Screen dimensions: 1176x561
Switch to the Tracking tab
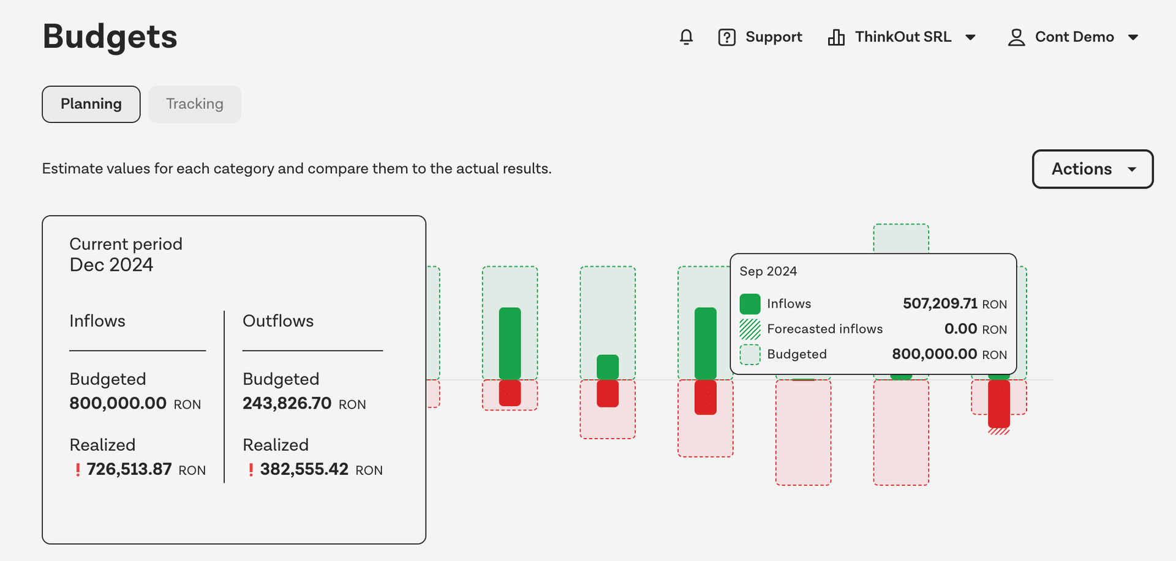click(x=194, y=104)
